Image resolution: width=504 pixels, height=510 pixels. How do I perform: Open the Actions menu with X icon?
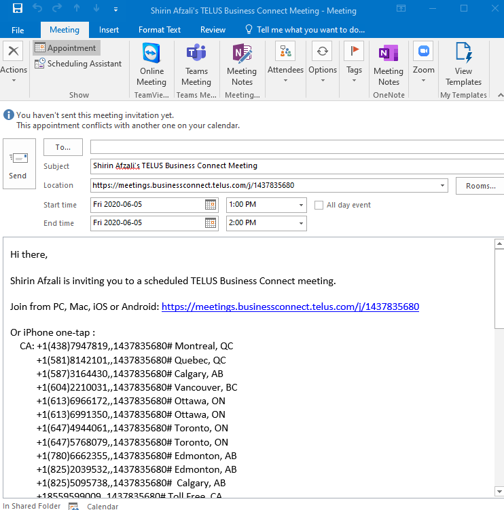point(14,62)
